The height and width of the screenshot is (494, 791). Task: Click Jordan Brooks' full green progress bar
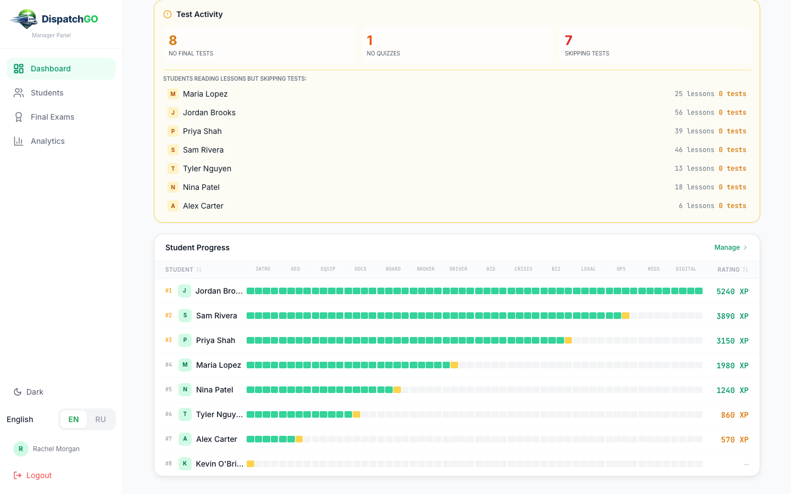[475, 291]
